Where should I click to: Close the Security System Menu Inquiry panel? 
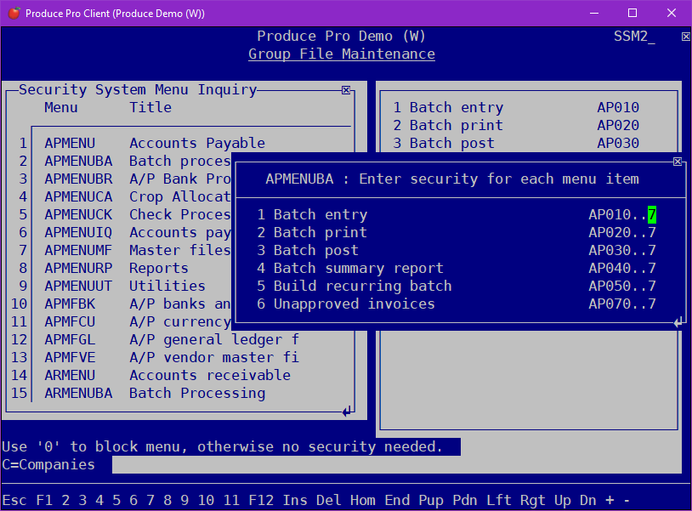pos(346,90)
